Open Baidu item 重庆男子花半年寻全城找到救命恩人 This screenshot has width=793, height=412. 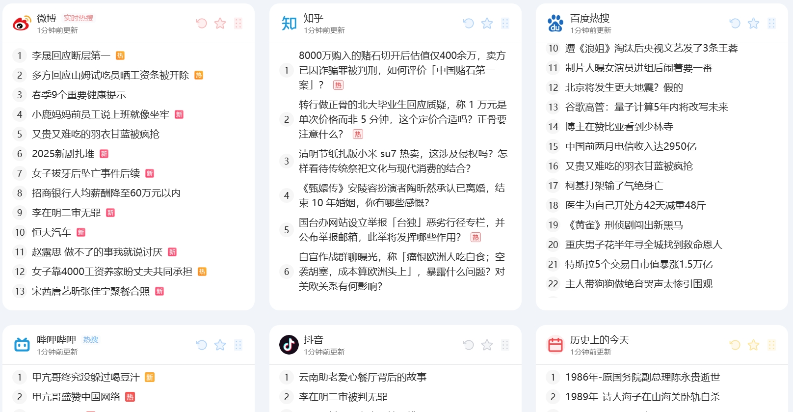[x=644, y=245]
